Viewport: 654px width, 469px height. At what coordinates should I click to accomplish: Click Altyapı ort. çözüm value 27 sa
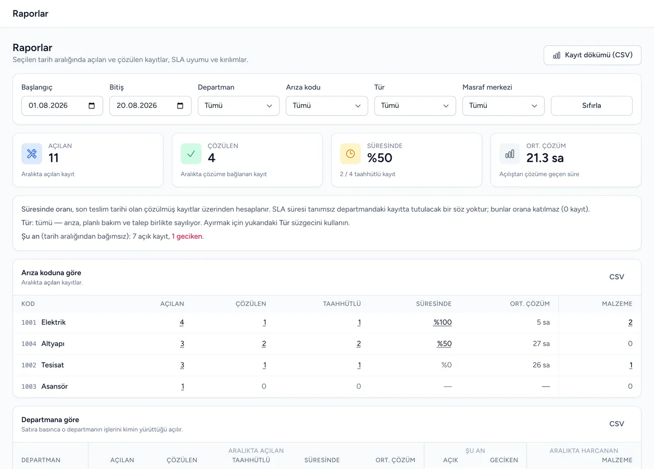(x=541, y=344)
